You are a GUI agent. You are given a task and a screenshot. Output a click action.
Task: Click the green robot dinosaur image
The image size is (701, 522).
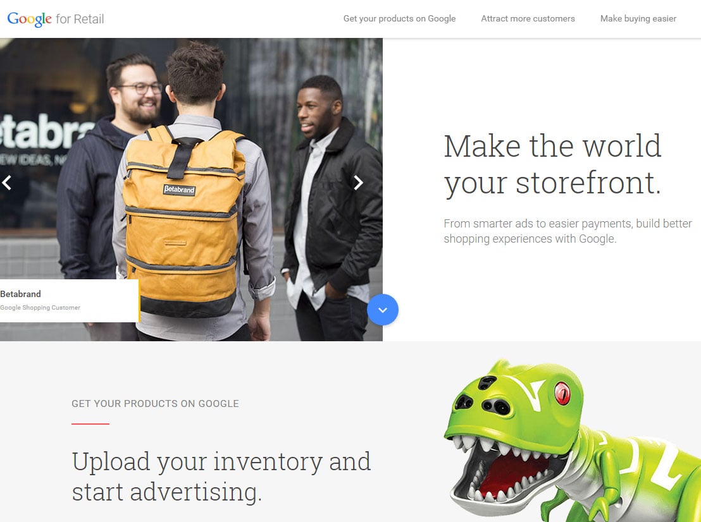pos(572,441)
